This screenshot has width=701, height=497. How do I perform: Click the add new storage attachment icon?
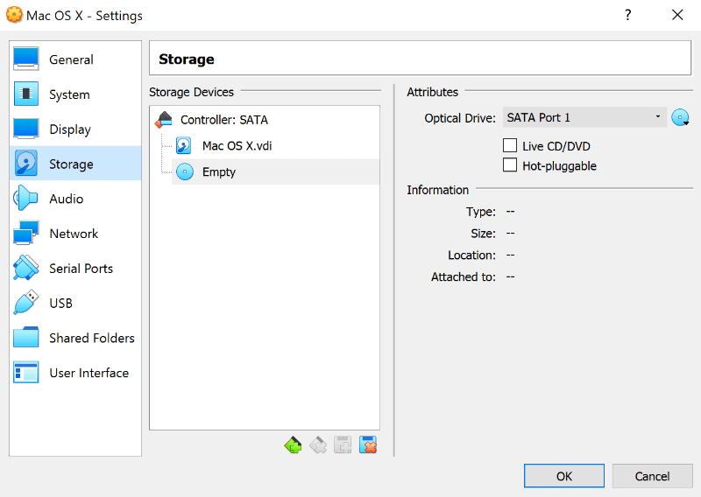tap(343, 445)
